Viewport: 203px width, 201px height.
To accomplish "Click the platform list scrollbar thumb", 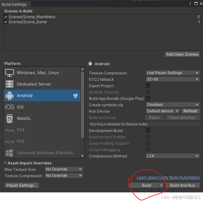I will (x=83, y=105).
